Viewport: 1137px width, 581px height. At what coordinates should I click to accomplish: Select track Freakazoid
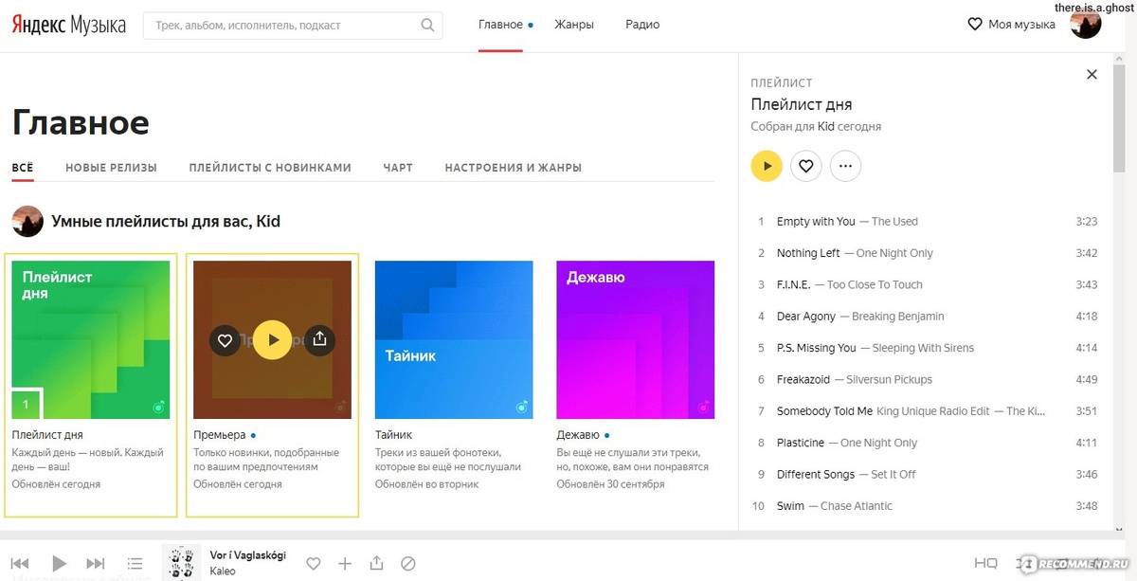[x=803, y=379]
